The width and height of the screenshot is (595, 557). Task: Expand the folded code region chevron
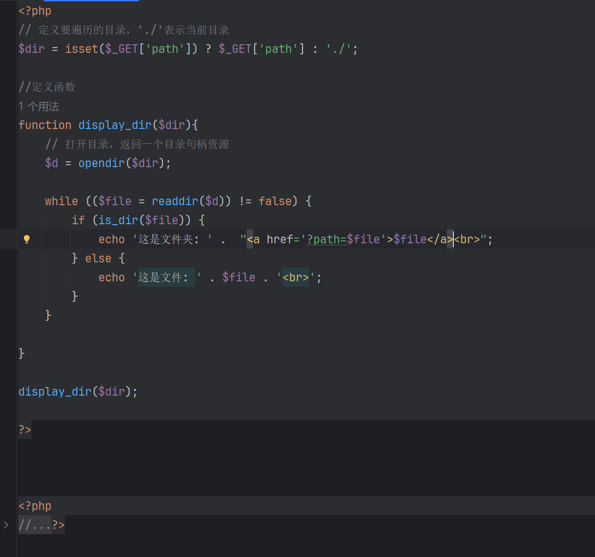pyautogui.click(x=6, y=525)
